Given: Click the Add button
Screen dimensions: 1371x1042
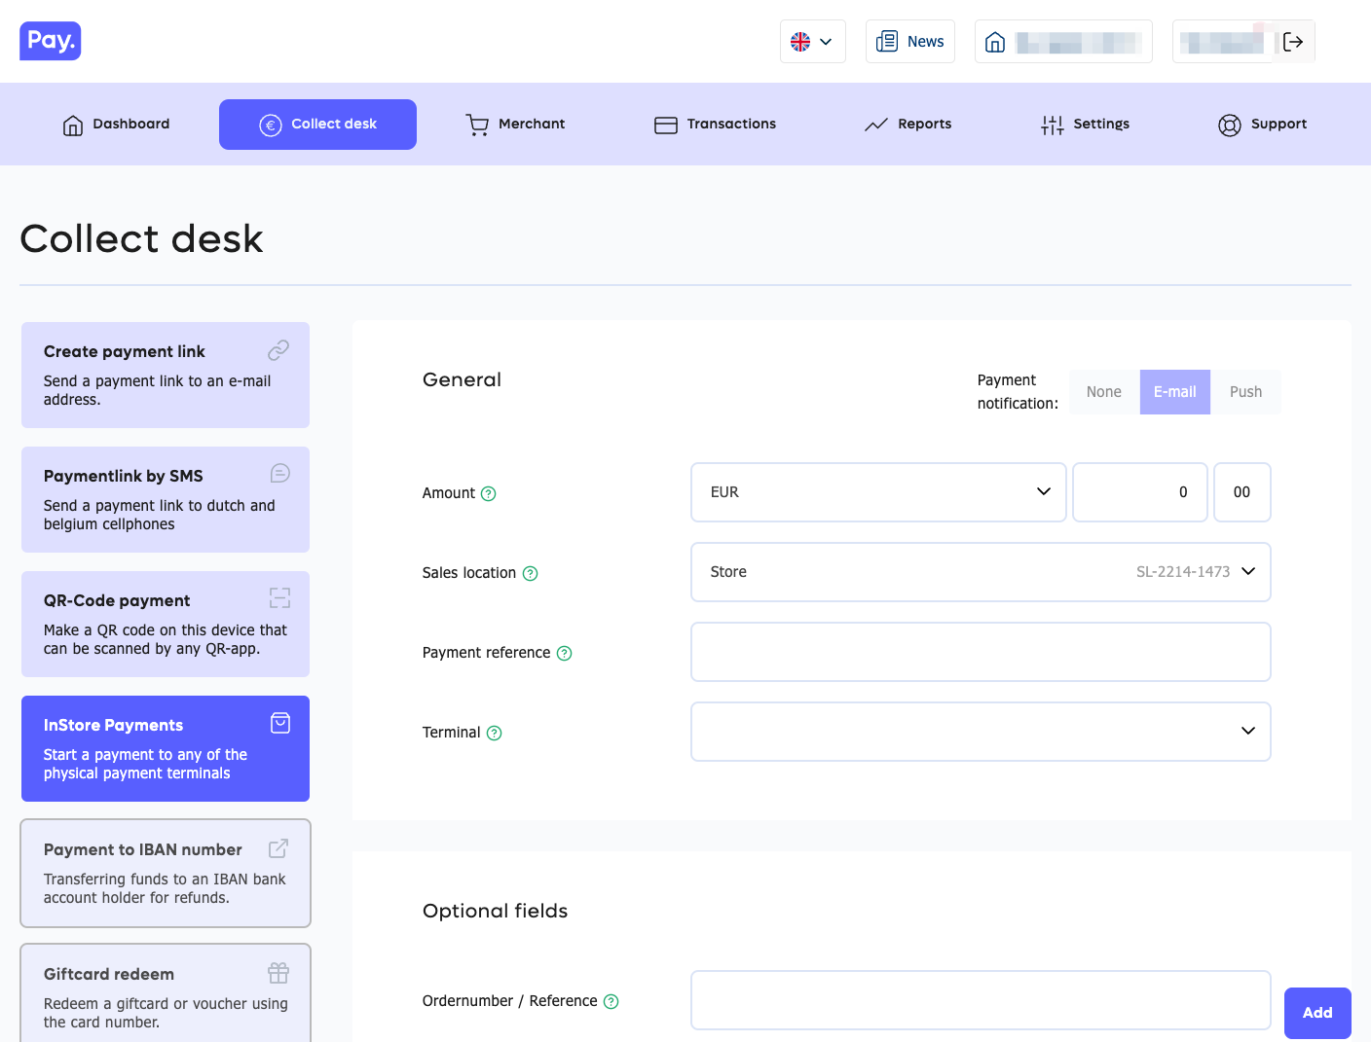Looking at the screenshot, I should (1317, 1013).
